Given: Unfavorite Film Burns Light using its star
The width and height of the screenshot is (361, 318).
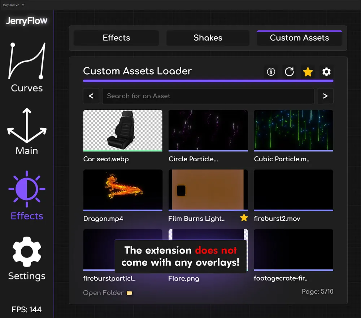Looking at the screenshot, I should [244, 218].
